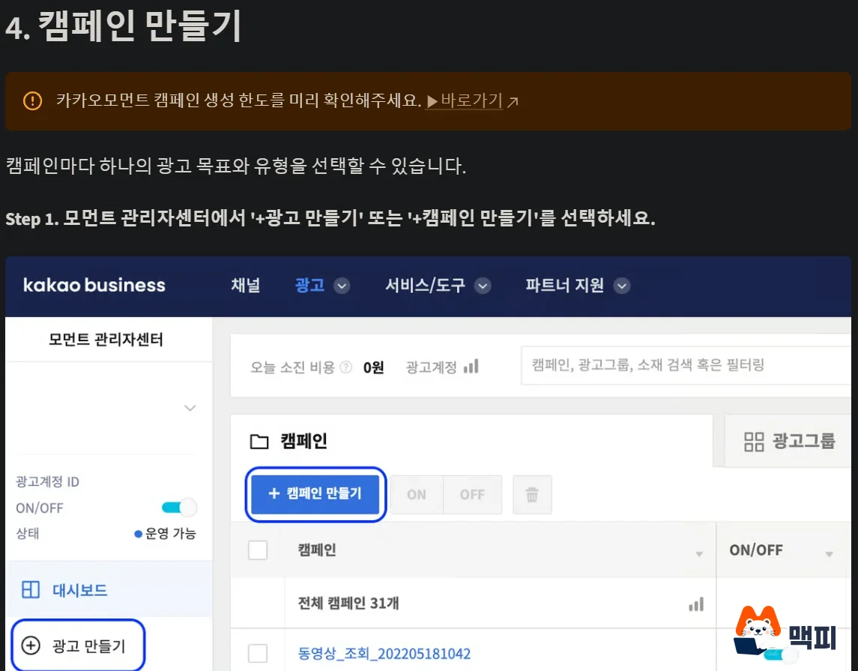Viewport: 858px width, 671px height.
Task: Click the 대시보드 layout icon
Action: pyautogui.click(x=31, y=589)
